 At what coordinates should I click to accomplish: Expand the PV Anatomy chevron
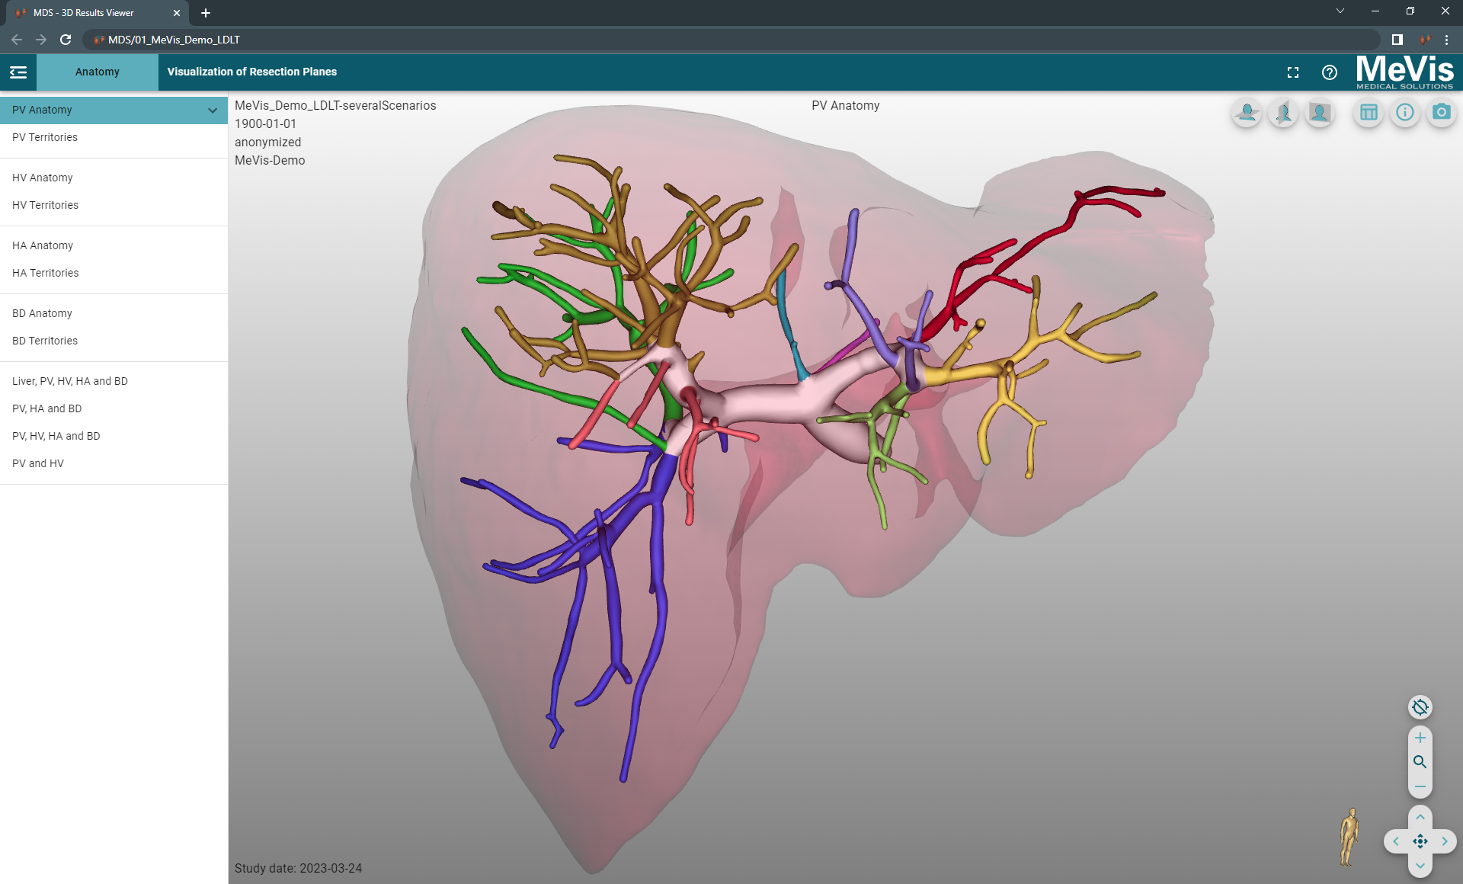tap(213, 110)
